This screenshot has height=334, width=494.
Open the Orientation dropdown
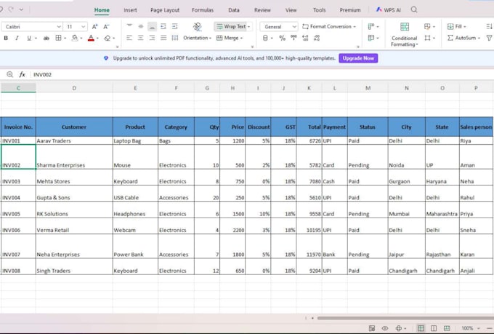tap(197, 38)
